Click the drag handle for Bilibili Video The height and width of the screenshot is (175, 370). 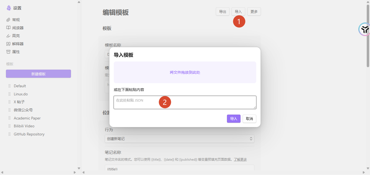coord(9,126)
